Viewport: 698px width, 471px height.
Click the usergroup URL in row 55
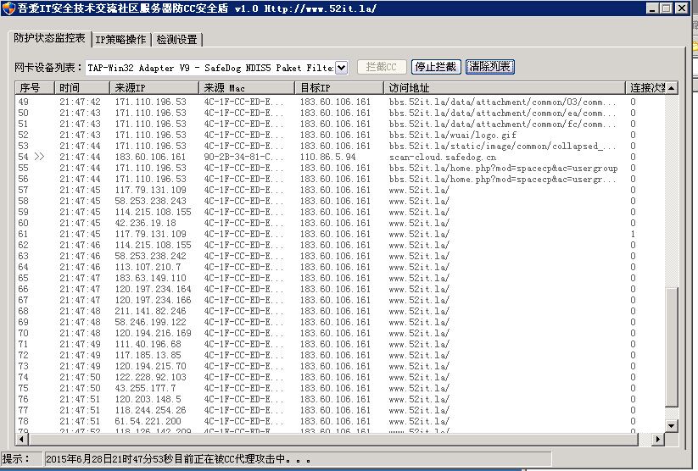[x=504, y=168]
